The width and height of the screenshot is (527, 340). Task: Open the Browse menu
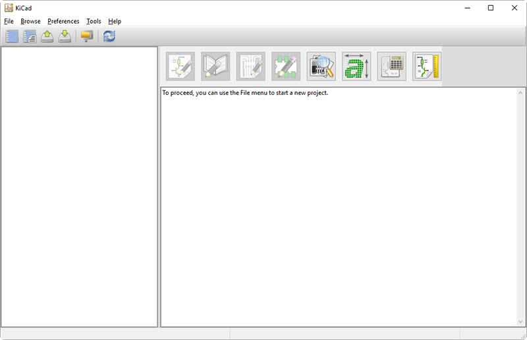pos(30,21)
